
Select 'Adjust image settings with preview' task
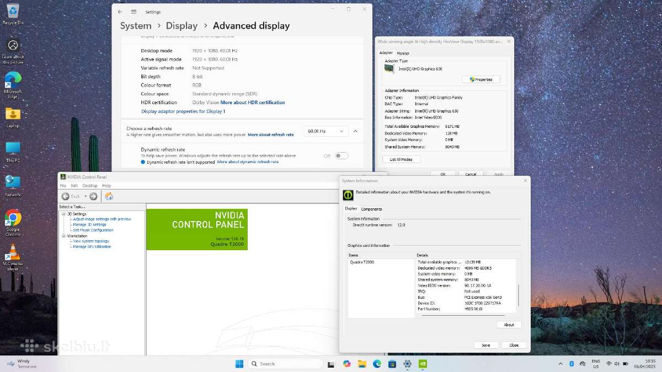(102, 219)
